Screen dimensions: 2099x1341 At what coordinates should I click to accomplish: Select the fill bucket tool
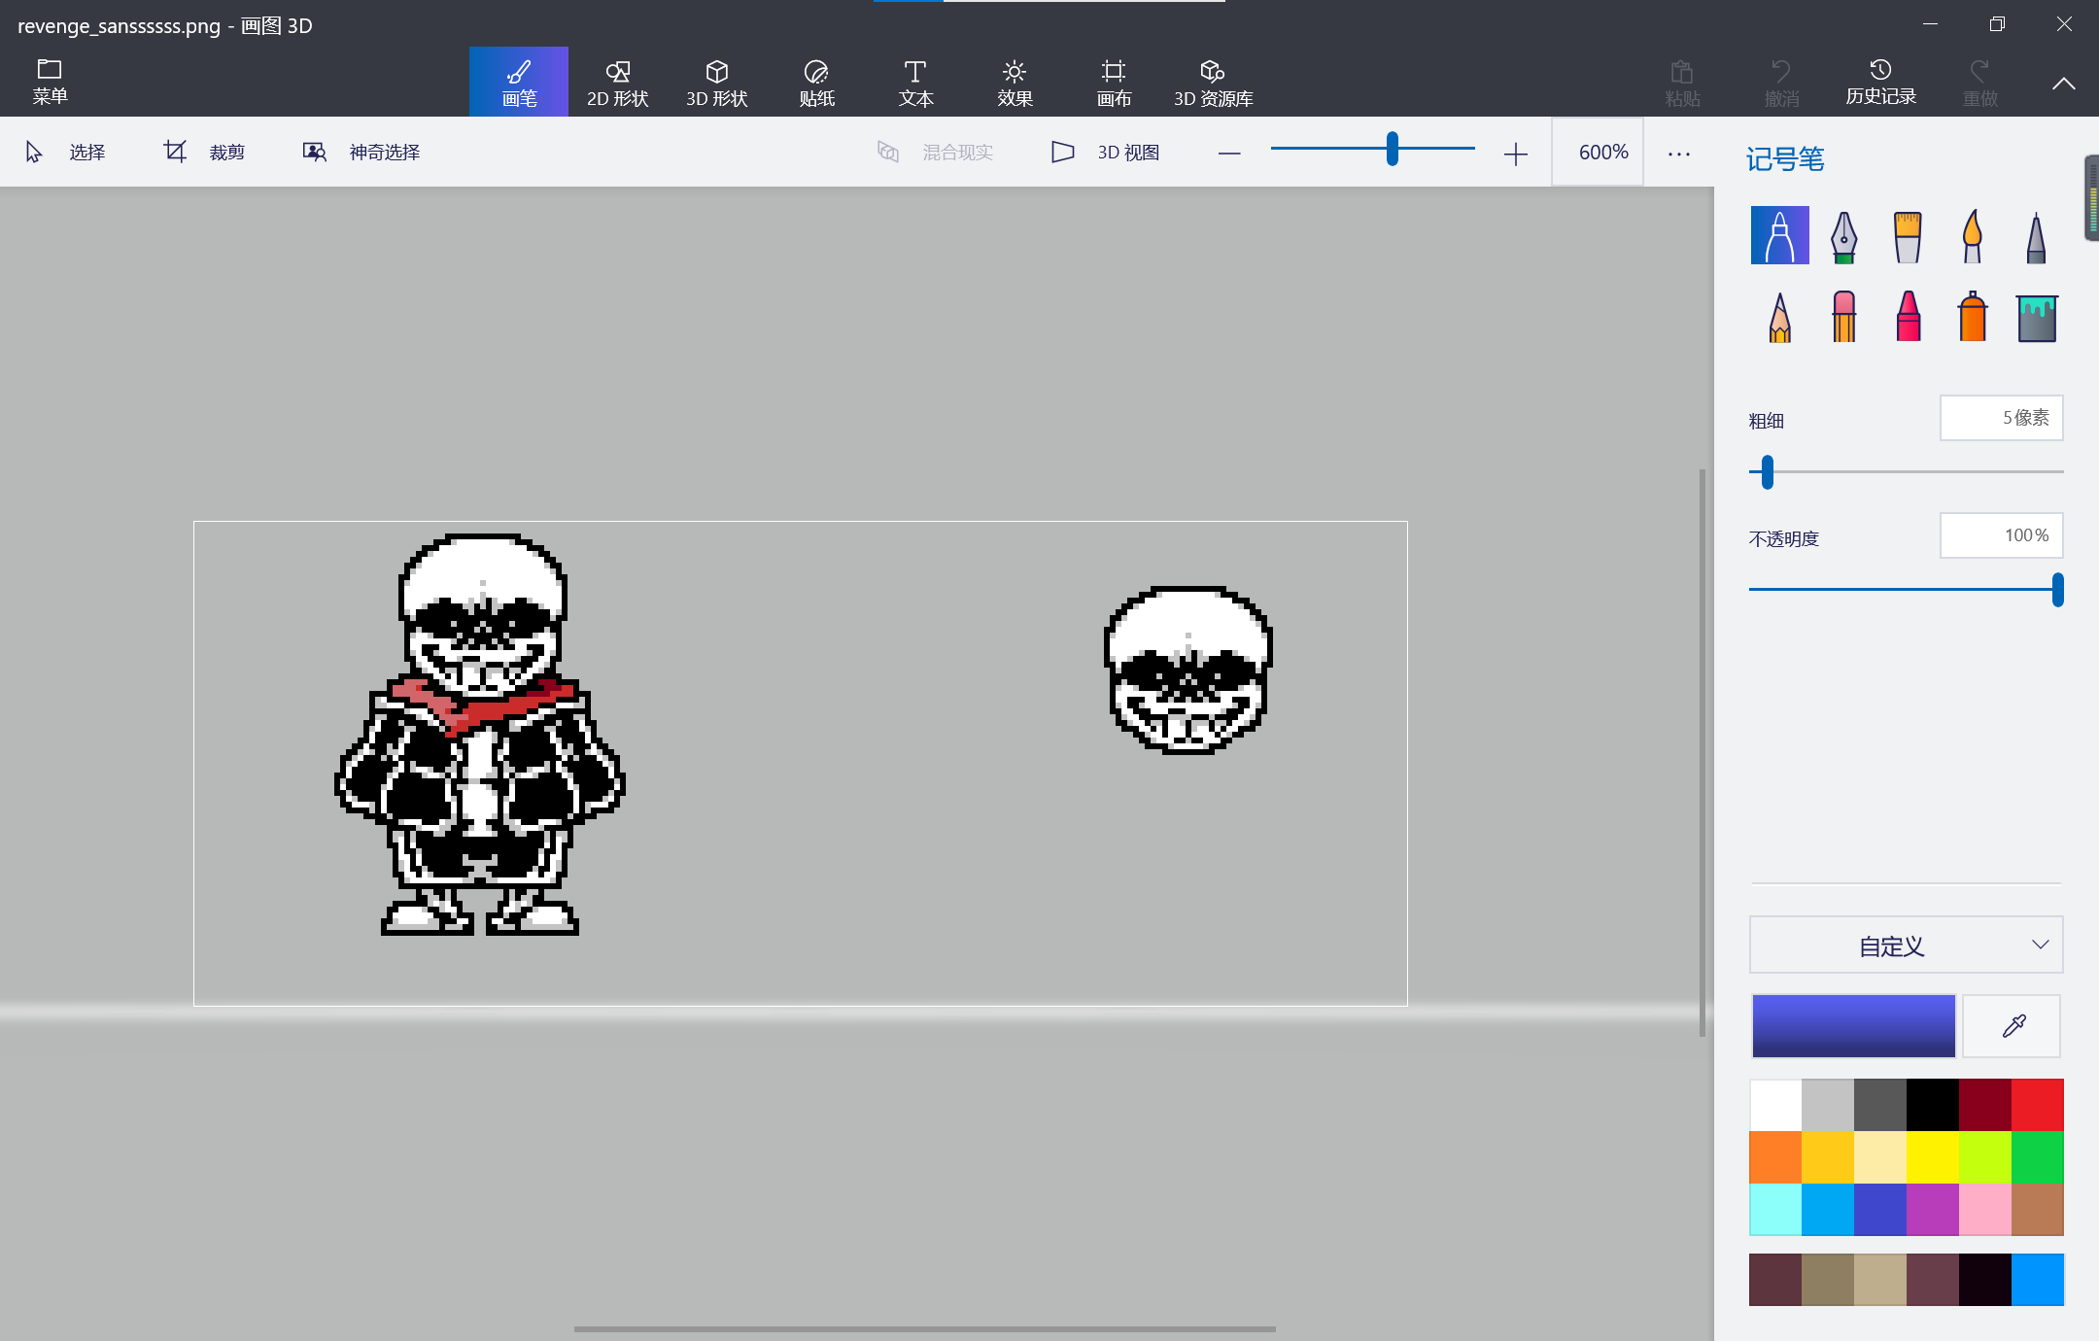coord(2036,317)
